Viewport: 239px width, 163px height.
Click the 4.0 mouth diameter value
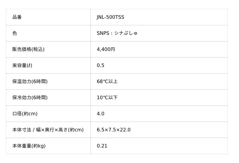pyautogui.click(x=100, y=114)
